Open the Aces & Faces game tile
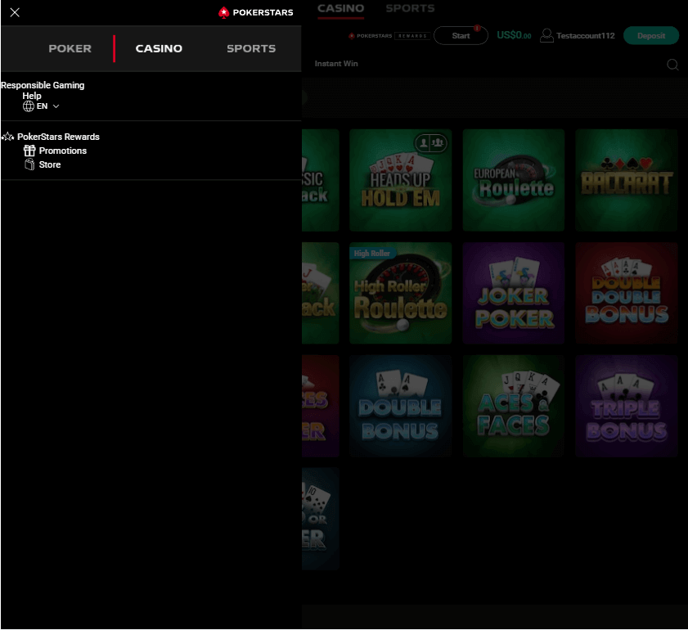 click(x=514, y=406)
